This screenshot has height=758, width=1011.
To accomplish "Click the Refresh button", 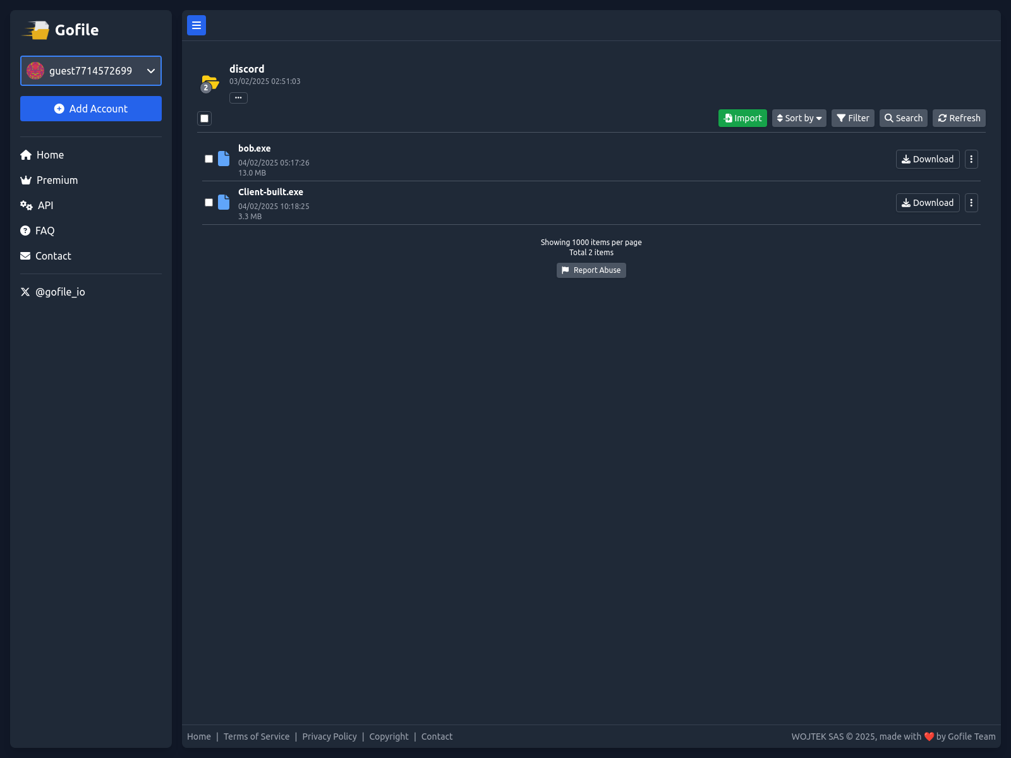I will (959, 118).
